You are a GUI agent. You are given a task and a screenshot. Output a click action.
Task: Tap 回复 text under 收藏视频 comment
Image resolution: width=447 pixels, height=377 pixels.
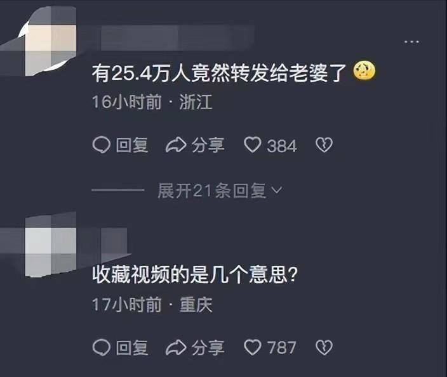tap(132, 348)
